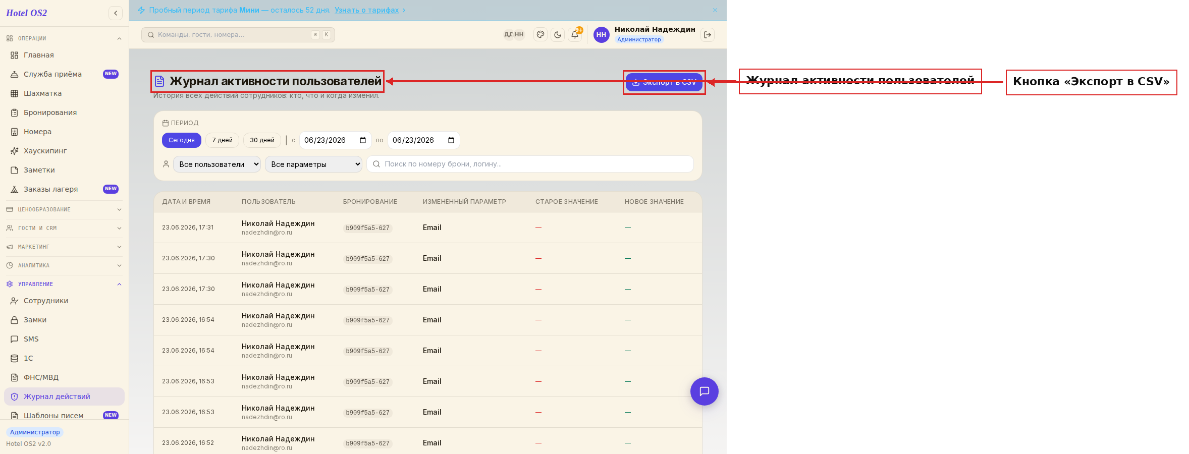Focus the booking number search field
1189x454 pixels.
530,164
